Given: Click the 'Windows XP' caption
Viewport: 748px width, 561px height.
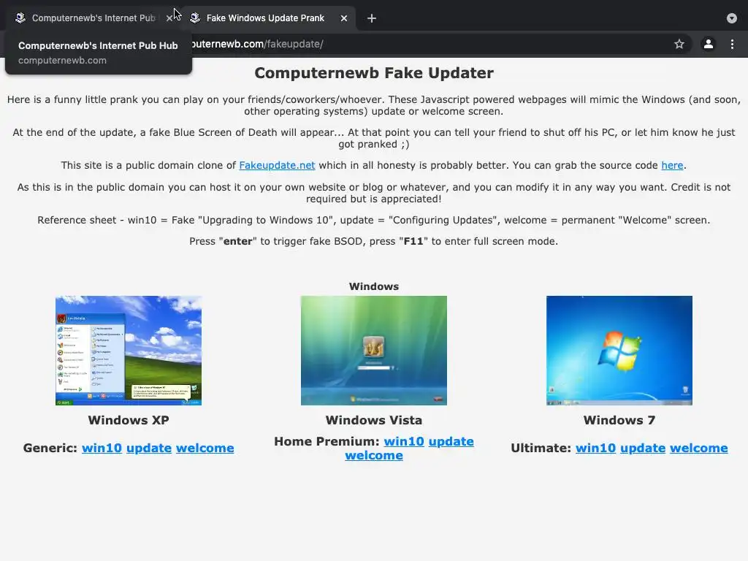Looking at the screenshot, I should point(129,420).
